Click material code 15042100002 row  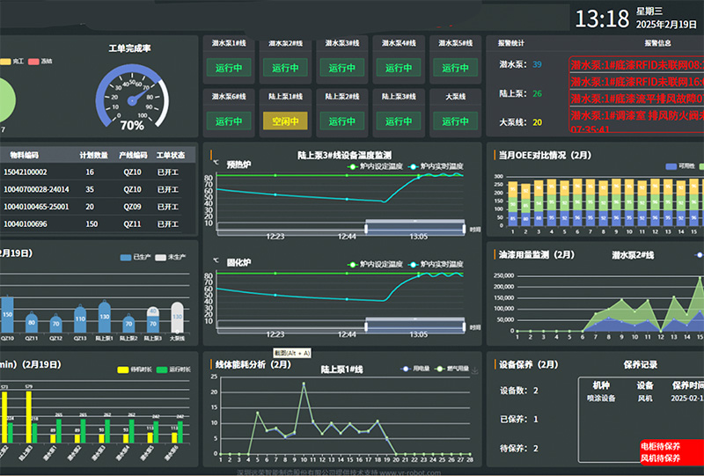coord(98,172)
